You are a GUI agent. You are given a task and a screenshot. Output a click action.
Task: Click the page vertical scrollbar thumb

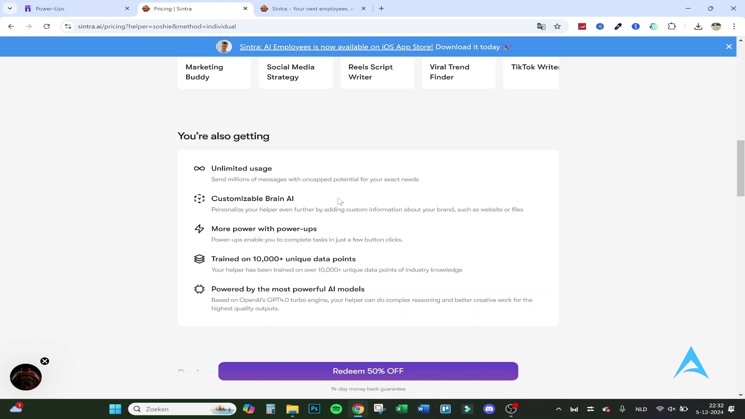coord(741,168)
